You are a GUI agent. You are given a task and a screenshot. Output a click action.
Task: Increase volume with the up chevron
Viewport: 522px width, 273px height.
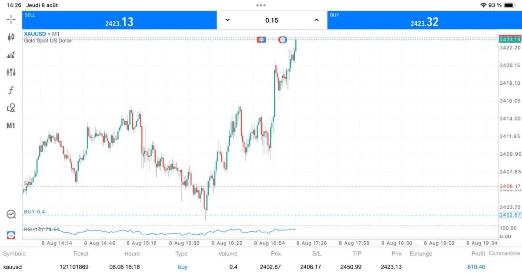[x=316, y=20]
